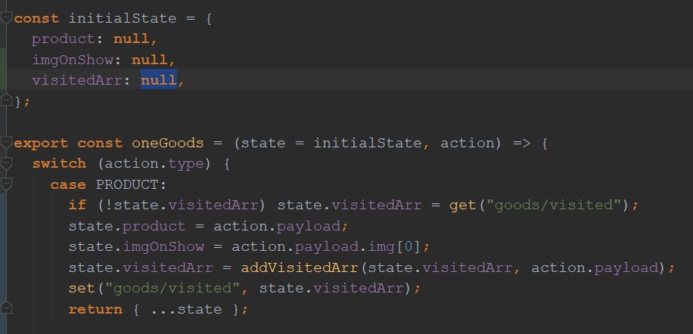Screen dimensions: 693x334
Task: Click the export keyword
Action: 41,143
